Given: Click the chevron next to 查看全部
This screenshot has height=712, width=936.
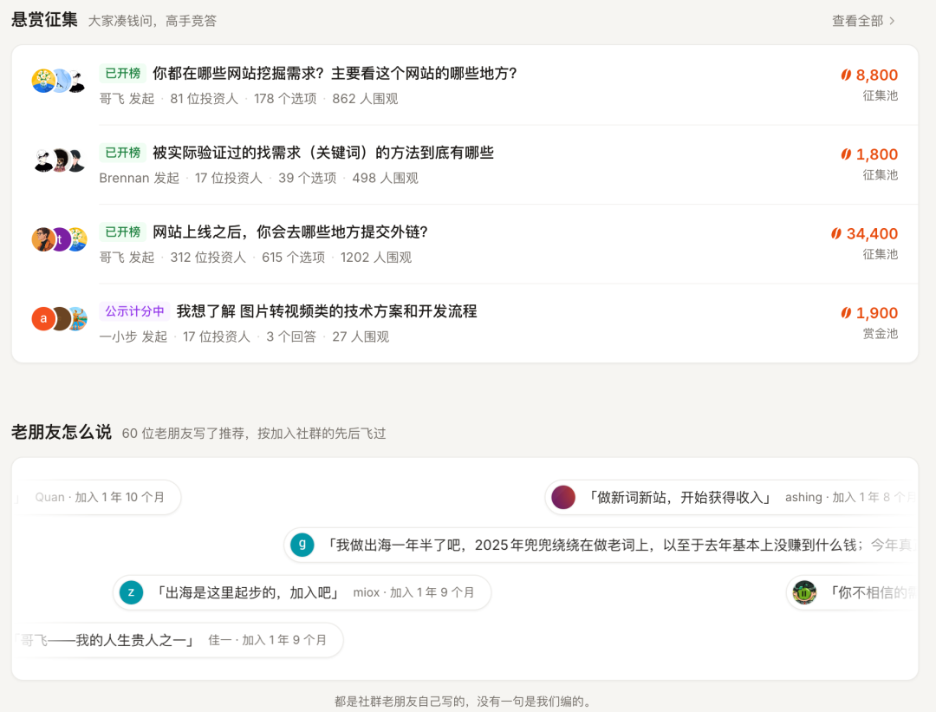Looking at the screenshot, I should point(892,21).
